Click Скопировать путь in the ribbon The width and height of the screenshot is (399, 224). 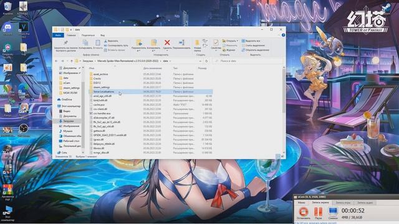(116, 45)
